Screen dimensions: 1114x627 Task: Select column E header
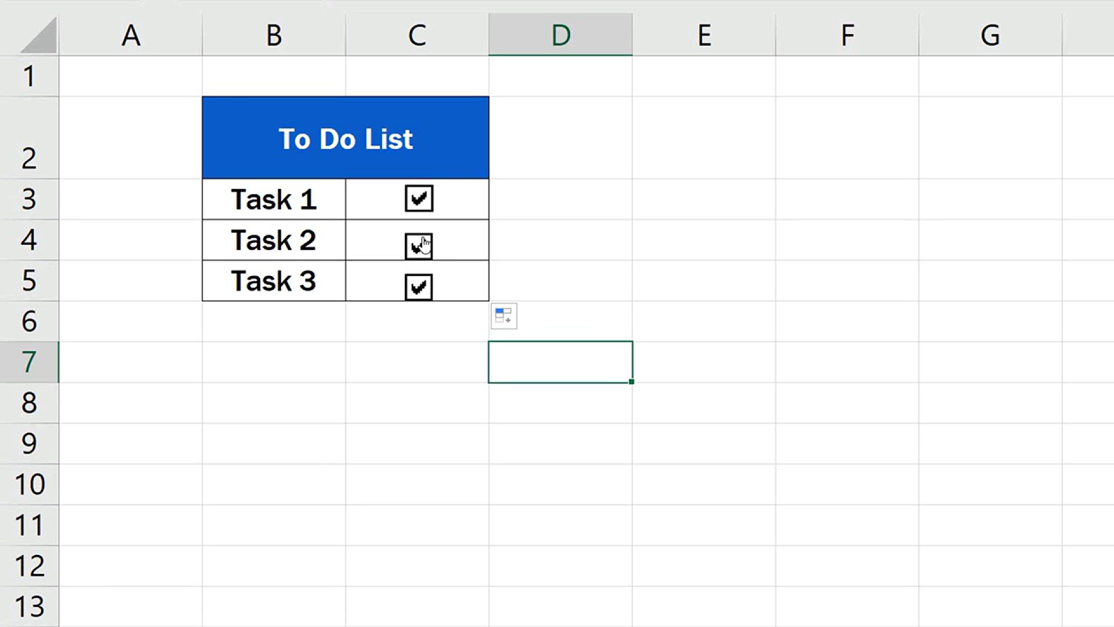coord(704,35)
